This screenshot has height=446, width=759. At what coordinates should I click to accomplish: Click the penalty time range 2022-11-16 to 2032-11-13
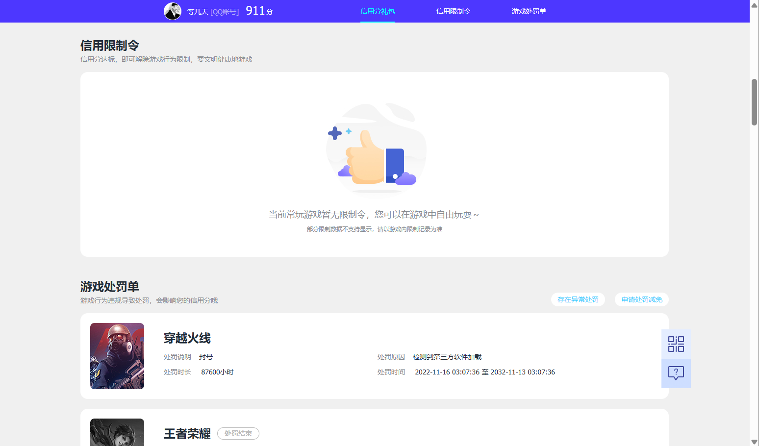tap(485, 372)
